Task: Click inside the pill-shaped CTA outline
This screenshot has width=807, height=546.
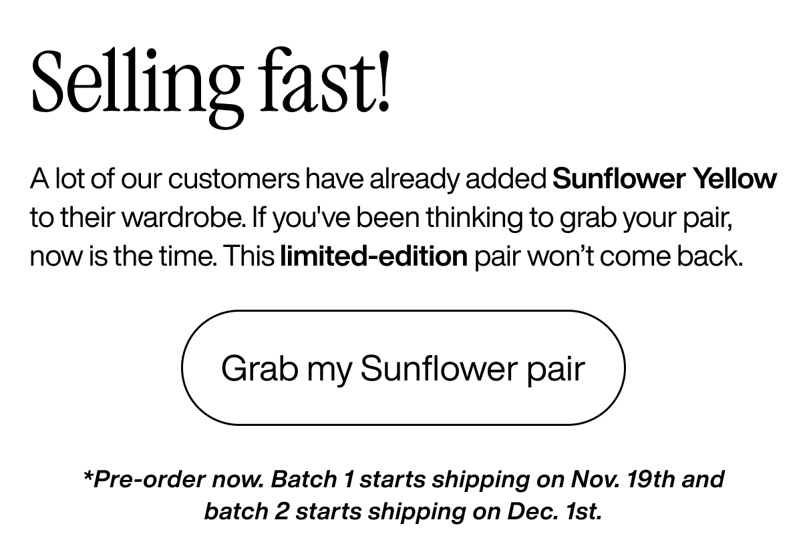Action: (402, 367)
